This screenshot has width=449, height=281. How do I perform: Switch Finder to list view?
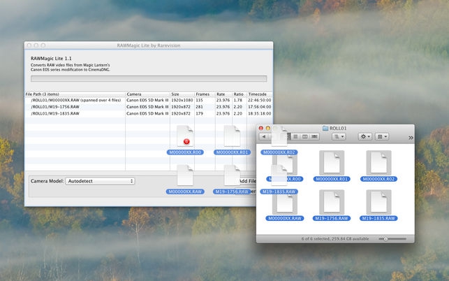(x=296, y=136)
